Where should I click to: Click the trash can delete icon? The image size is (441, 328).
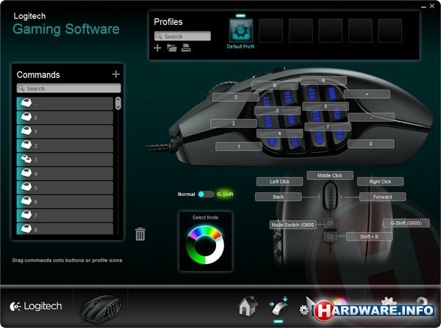coord(140,233)
